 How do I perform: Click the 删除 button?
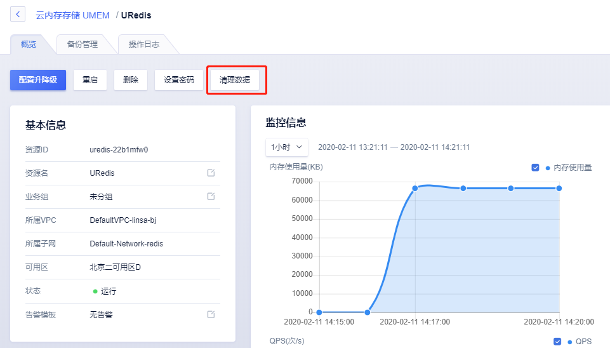click(x=131, y=80)
